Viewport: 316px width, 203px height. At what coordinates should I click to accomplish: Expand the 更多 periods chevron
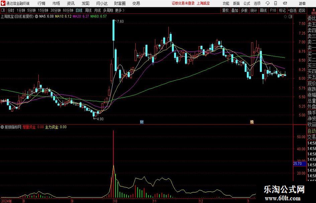pyautogui.click(x=120, y=10)
